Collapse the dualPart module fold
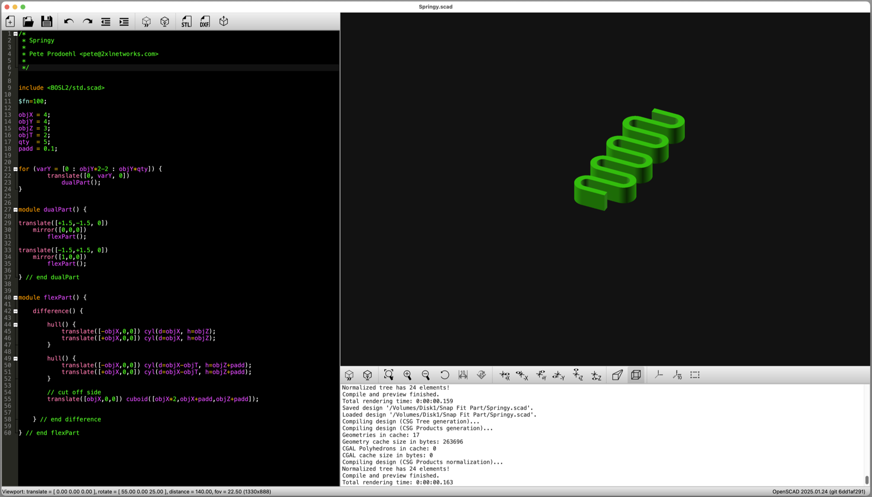 [15, 210]
